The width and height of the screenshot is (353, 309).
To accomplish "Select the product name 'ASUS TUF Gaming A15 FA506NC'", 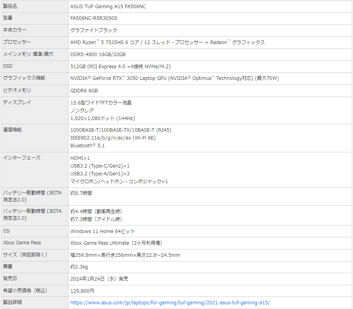I will tap(108, 7).
